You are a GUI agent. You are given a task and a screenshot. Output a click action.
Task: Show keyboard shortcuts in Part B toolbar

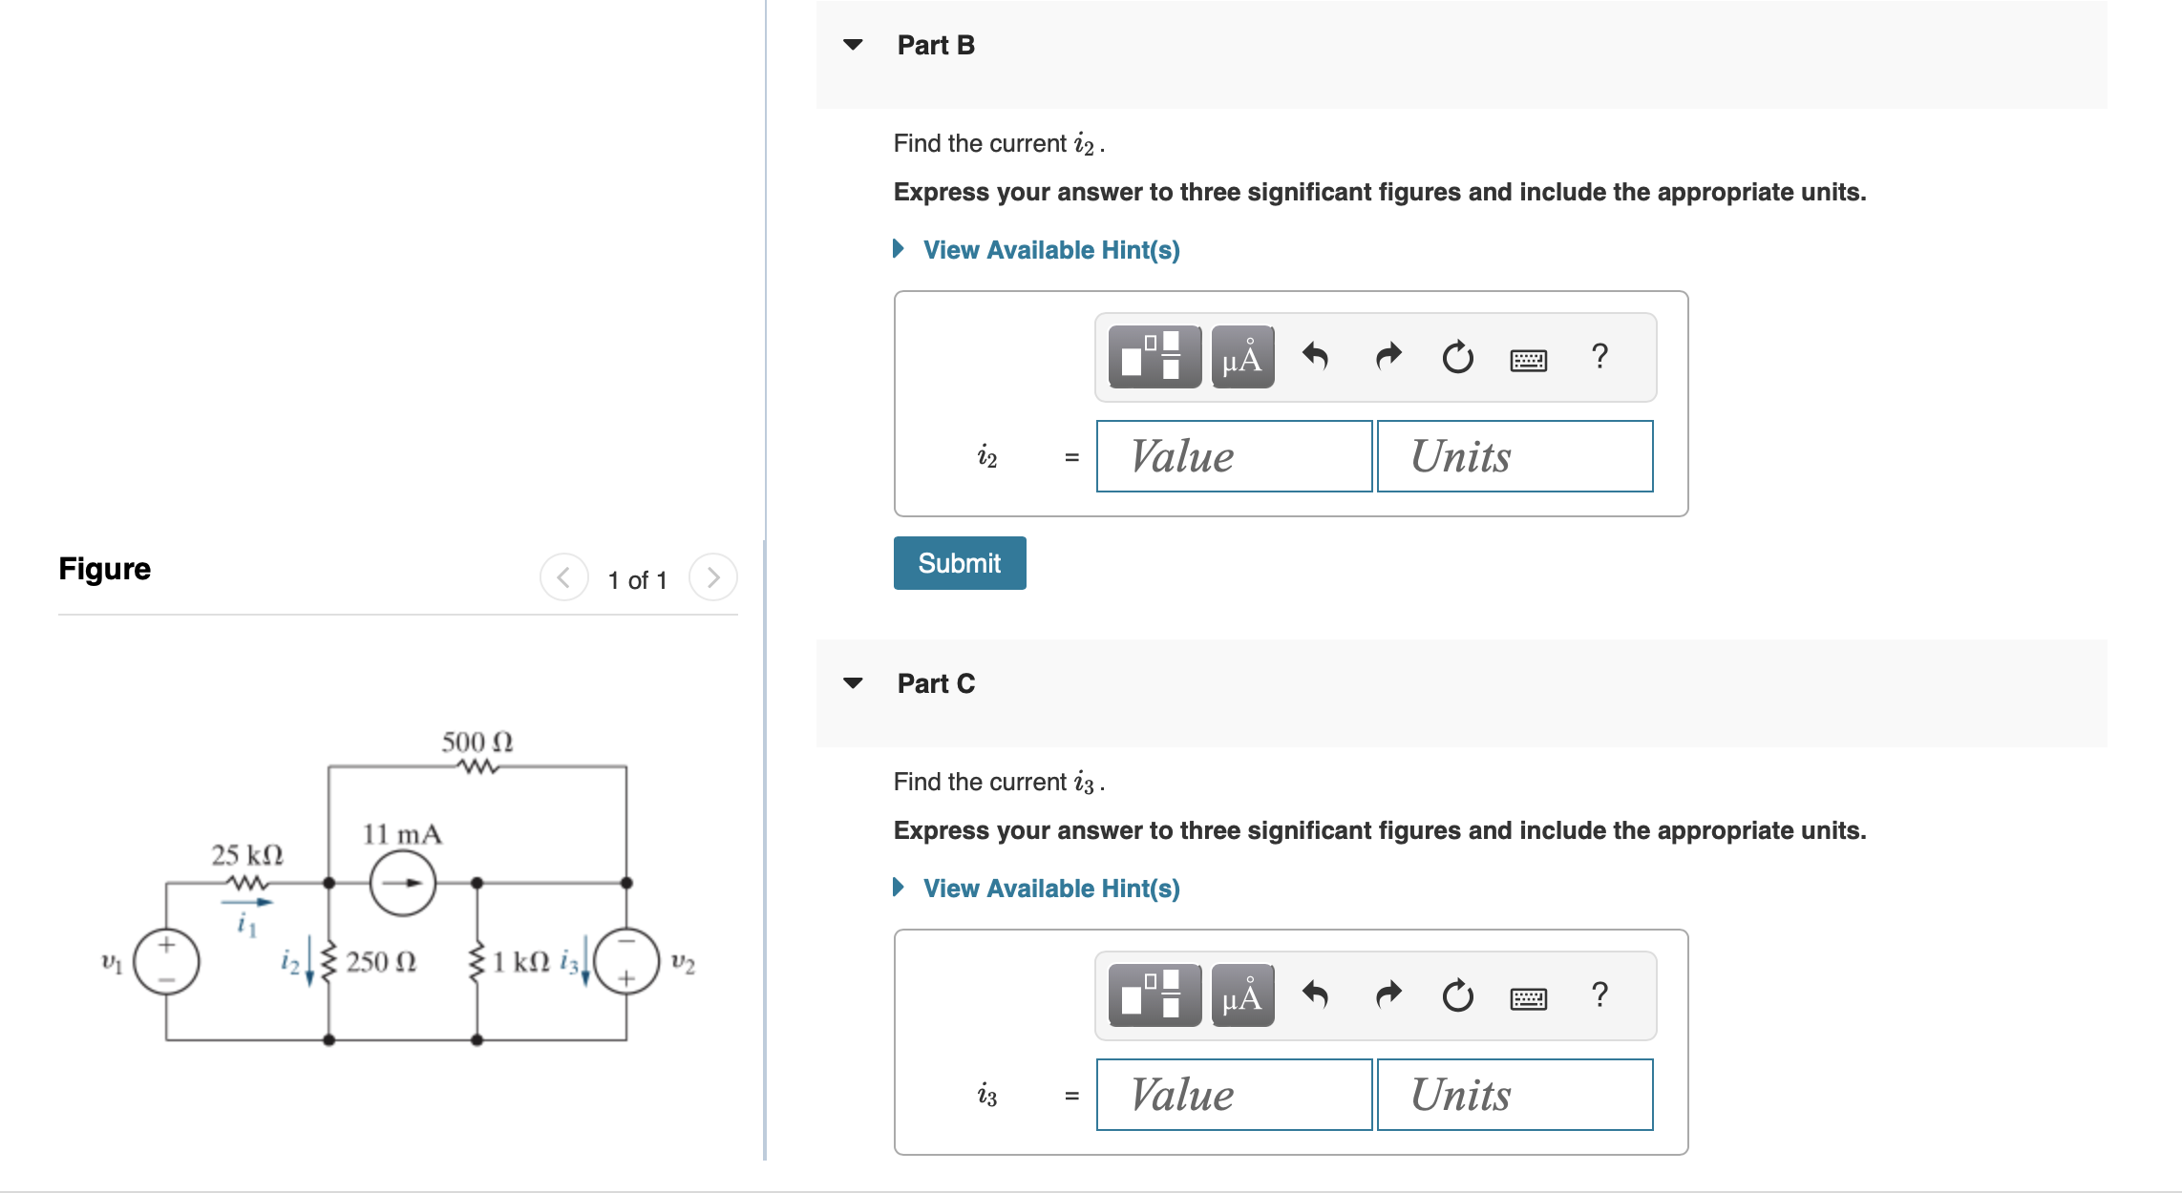1529,360
